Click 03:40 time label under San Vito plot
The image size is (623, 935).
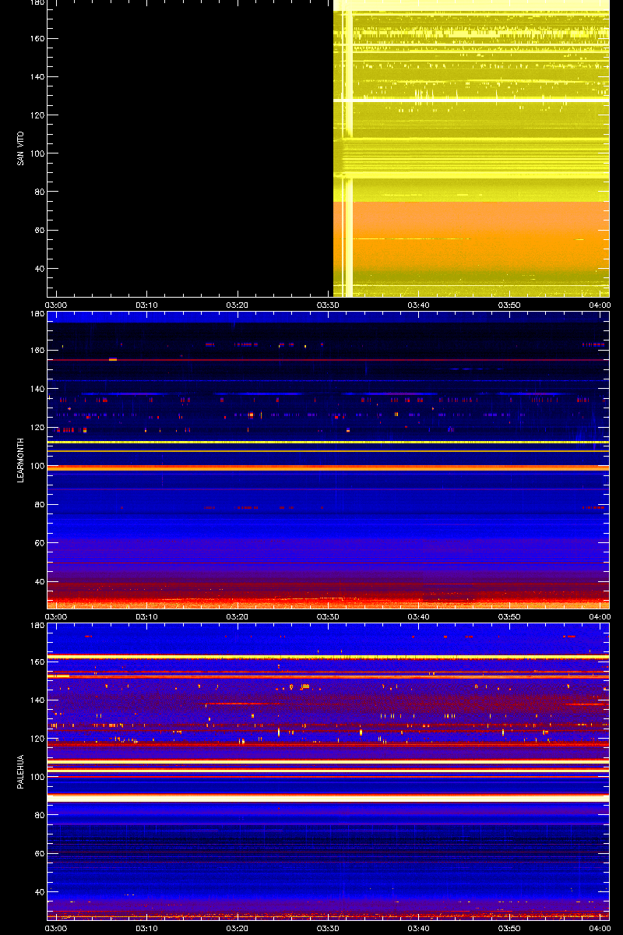point(419,305)
